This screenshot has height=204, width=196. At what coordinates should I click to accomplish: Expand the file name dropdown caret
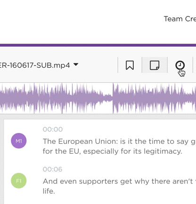coord(76,64)
